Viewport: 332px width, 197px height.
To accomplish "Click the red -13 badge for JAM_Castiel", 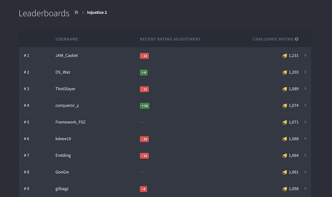I will click(x=144, y=56).
